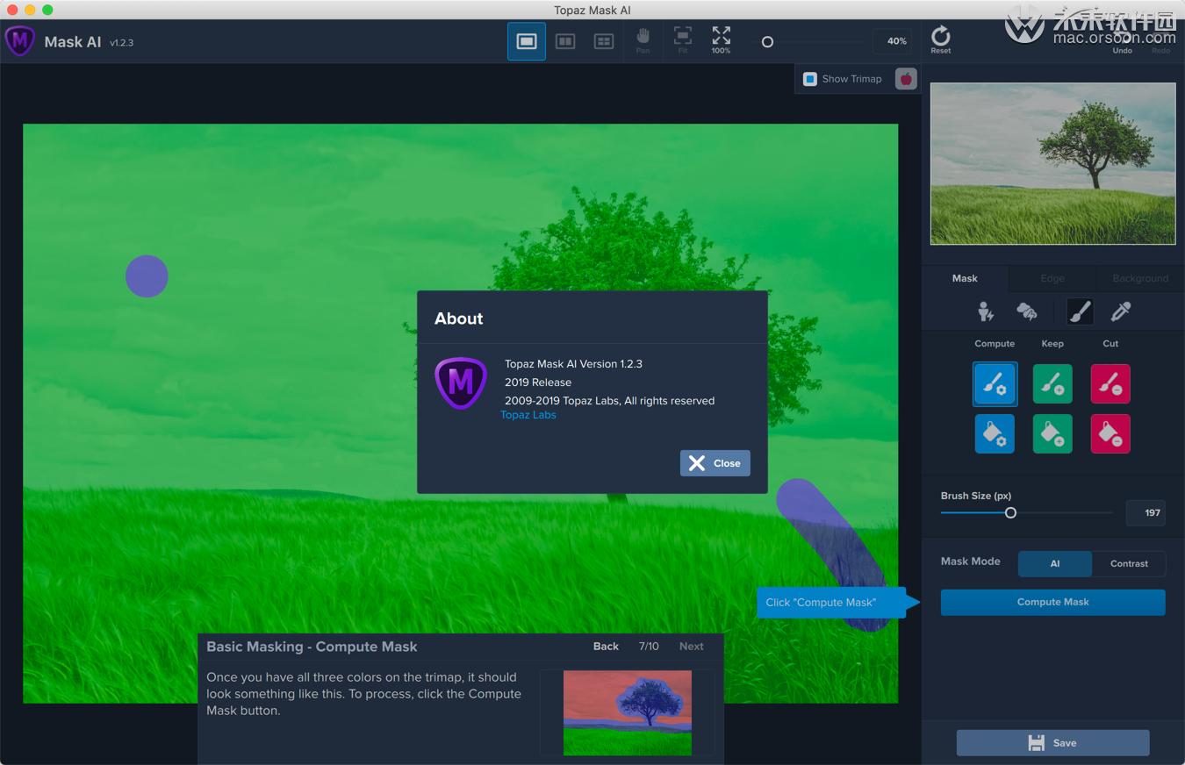Click the purple M logo in About dialog
Viewport: 1185px width, 765px height.
pyautogui.click(x=461, y=382)
